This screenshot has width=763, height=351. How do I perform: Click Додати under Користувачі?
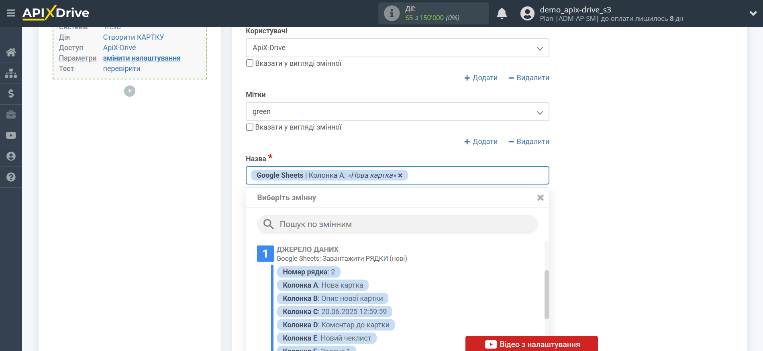(481, 78)
